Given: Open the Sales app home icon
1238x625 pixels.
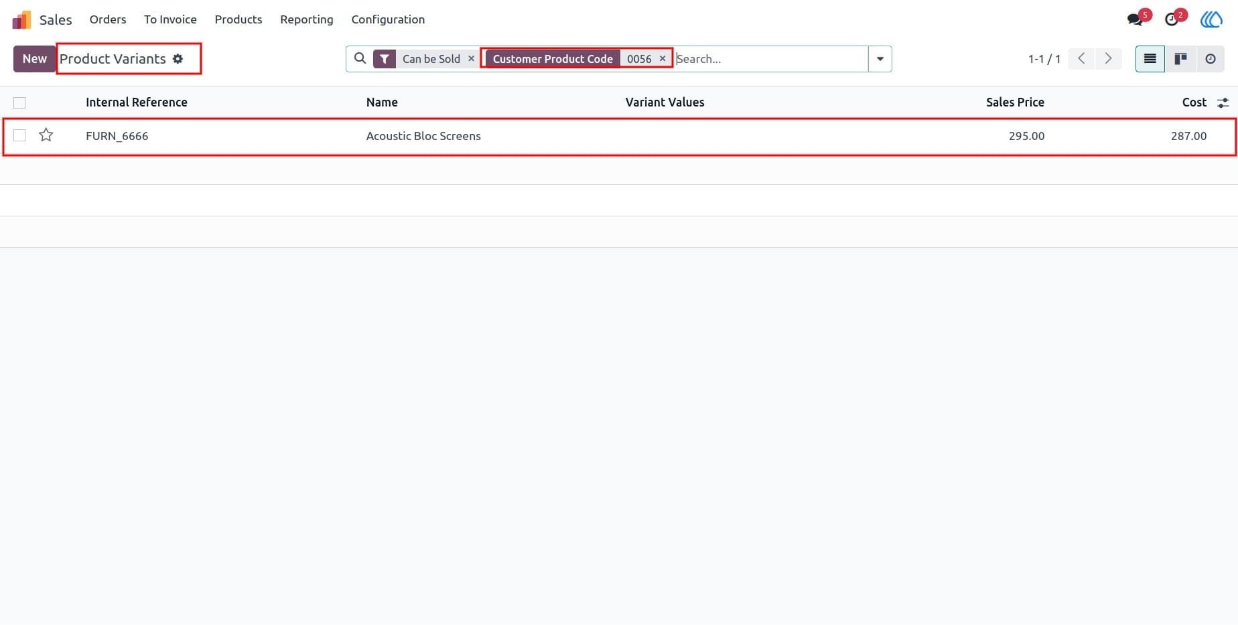Looking at the screenshot, I should 21,19.
